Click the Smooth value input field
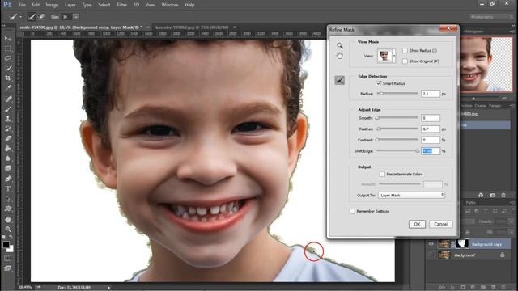This screenshot has height=291, width=518. coord(431,118)
